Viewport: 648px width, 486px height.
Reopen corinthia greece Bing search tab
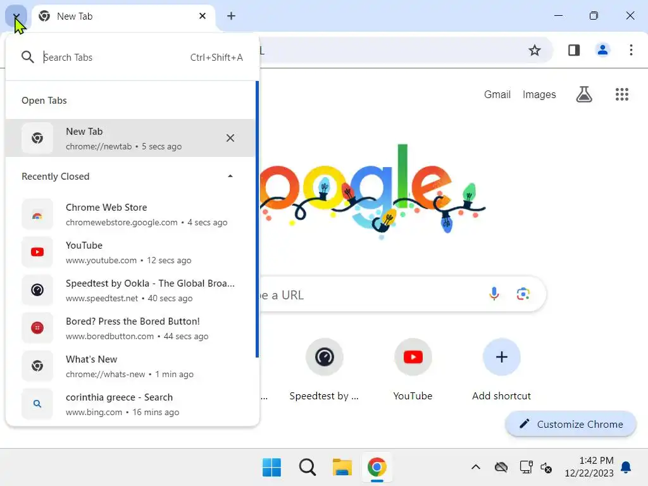(x=130, y=404)
